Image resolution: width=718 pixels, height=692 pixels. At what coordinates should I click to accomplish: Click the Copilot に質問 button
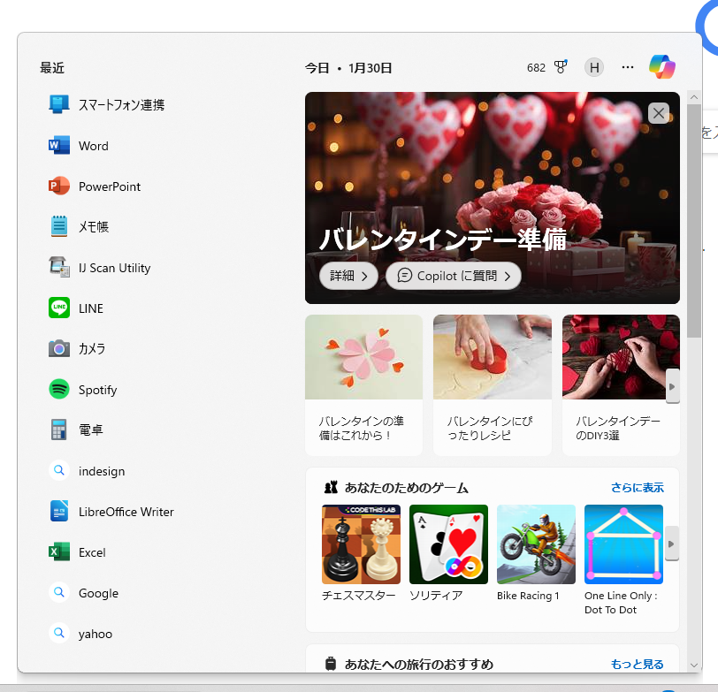tap(454, 276)
